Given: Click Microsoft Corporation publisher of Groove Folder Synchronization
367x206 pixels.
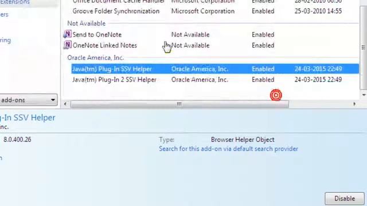Looking at the screenshot, I should (x=202, y=11).
